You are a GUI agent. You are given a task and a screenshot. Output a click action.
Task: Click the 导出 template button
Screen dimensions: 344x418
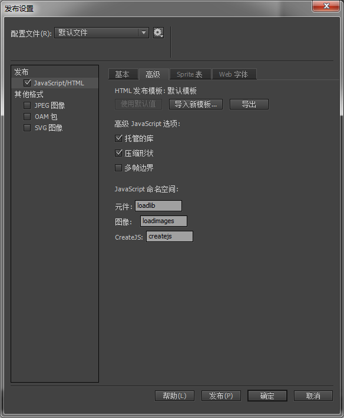pyautogui.click(x=249, y=104)
